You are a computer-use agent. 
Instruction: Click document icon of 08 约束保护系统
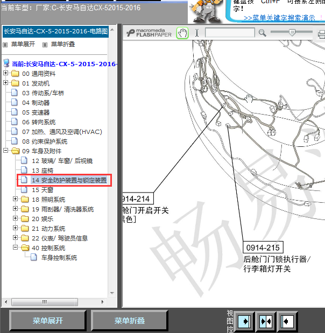15,141
